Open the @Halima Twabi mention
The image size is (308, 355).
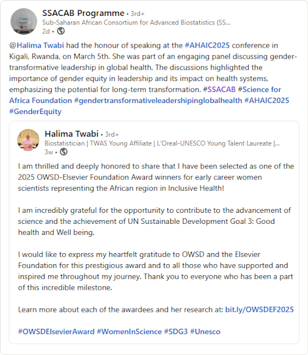[x=37, y=45]
